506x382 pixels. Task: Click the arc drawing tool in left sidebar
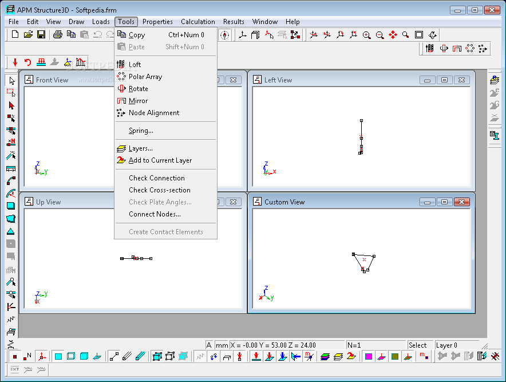[11, 181]
